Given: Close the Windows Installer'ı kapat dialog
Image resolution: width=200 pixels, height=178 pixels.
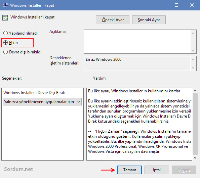Looking at the screenshot, I should tap(192, 5).
